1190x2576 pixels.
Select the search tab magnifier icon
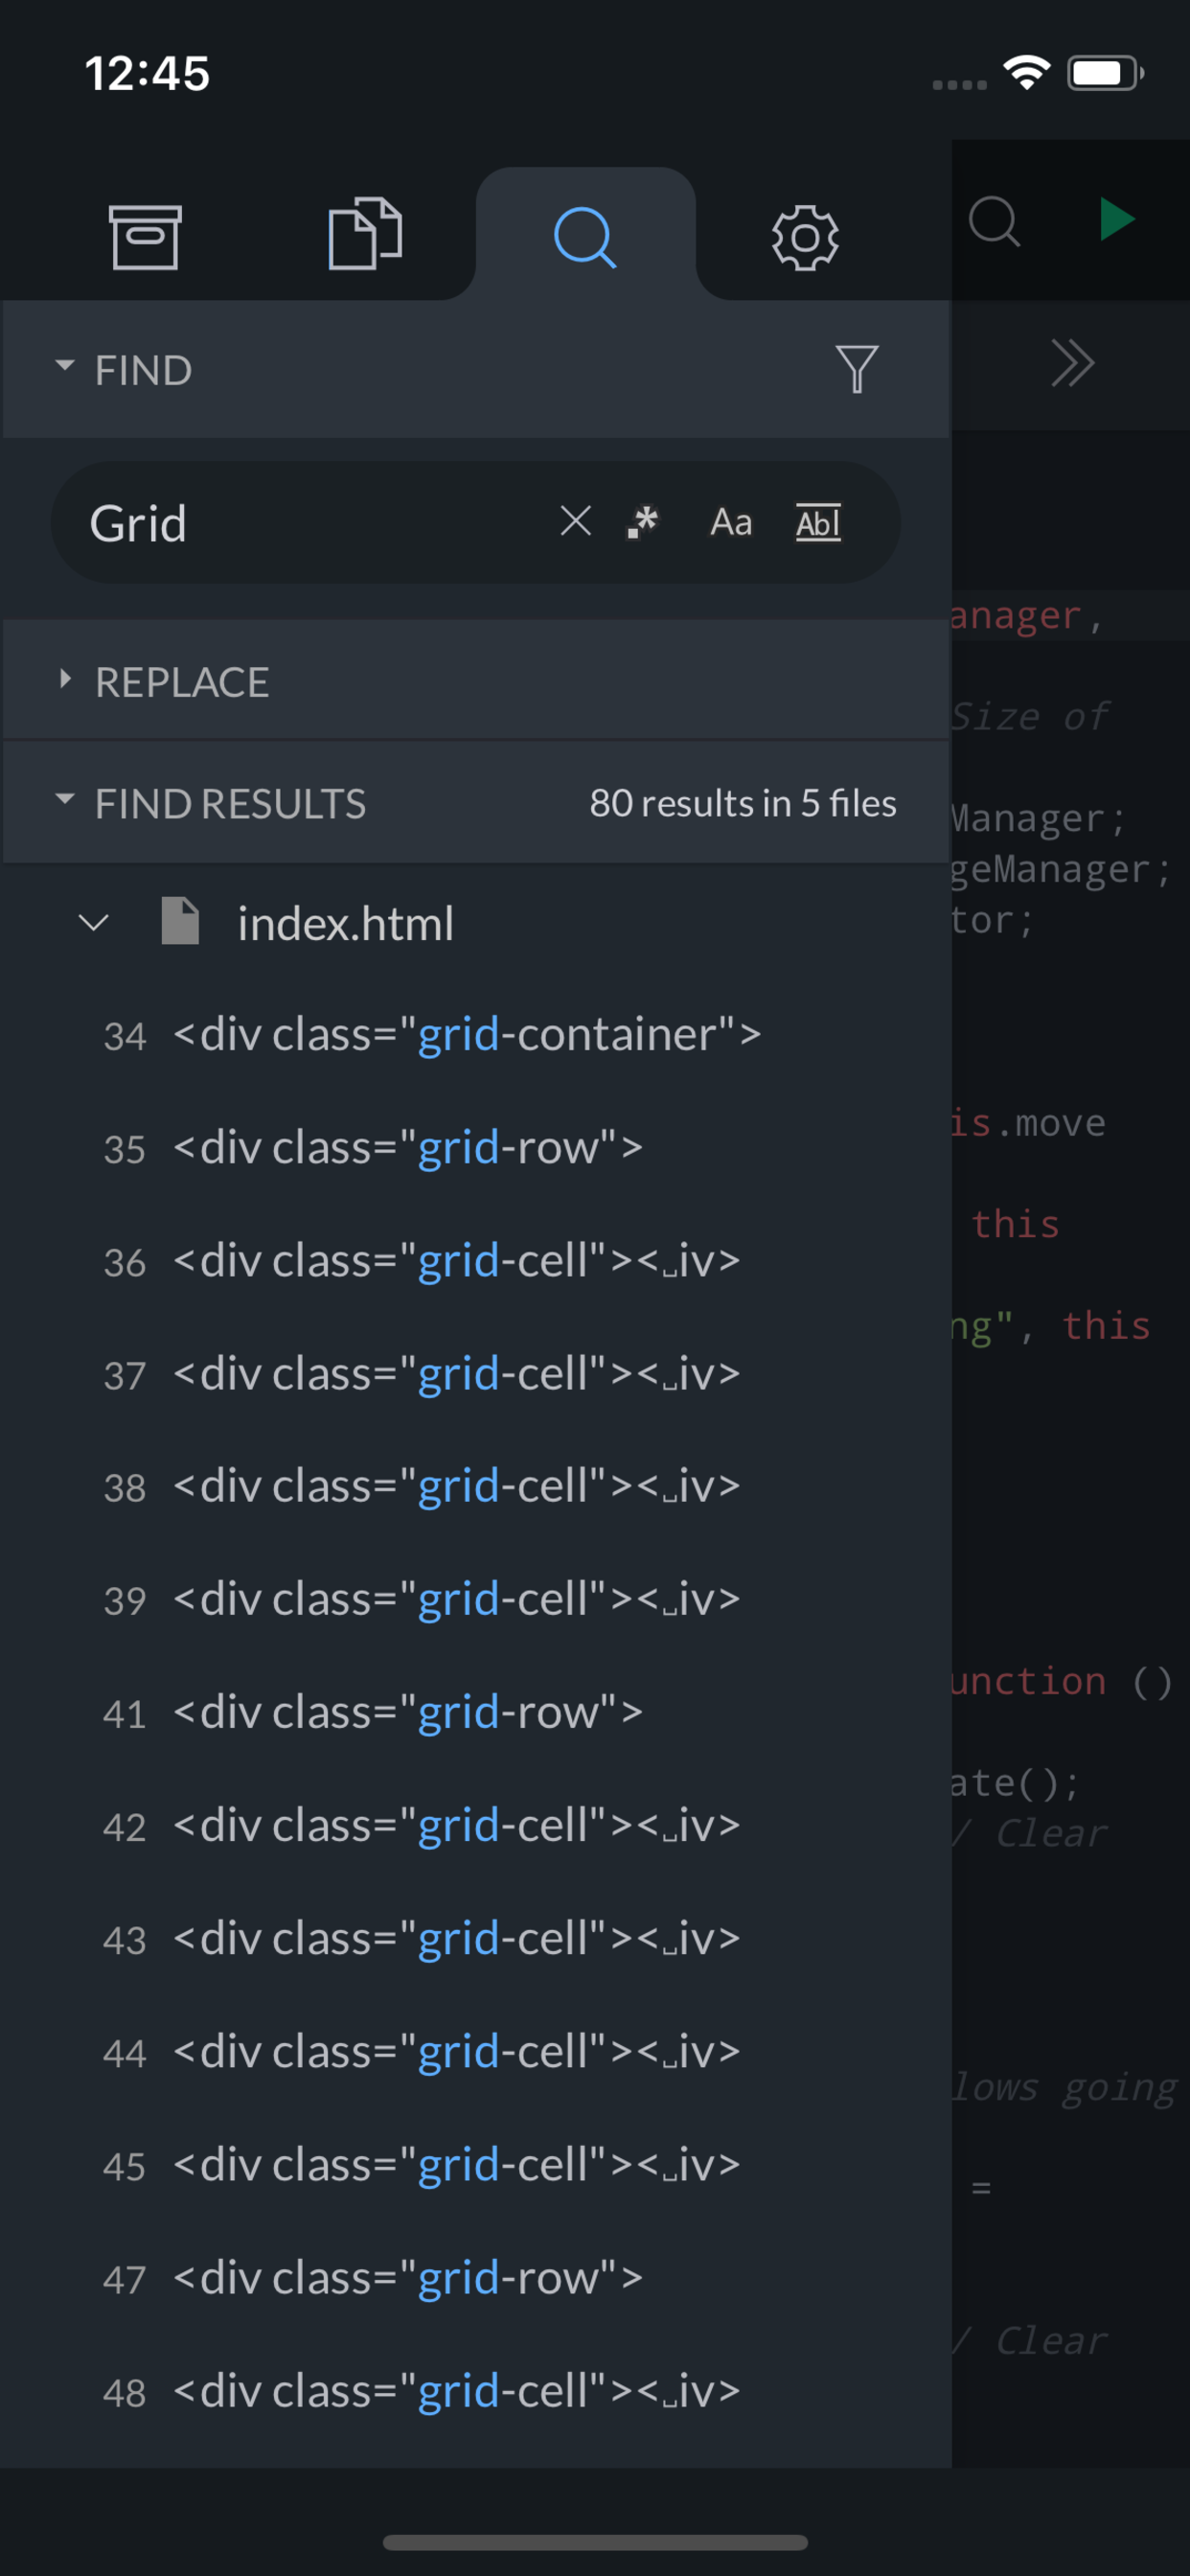[x=585, y=237]
